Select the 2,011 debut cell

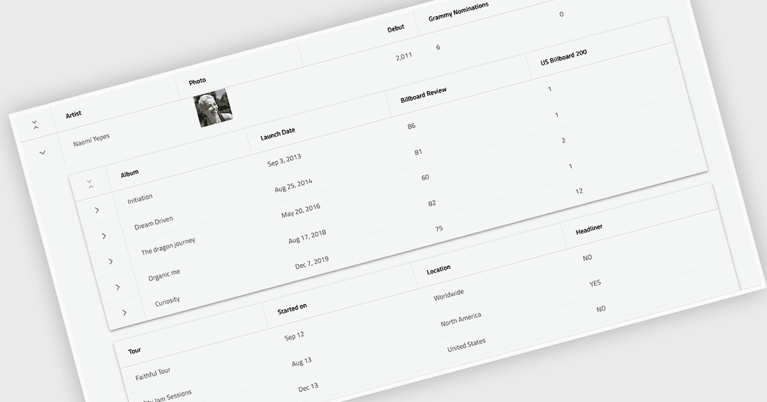click(404, 56)
